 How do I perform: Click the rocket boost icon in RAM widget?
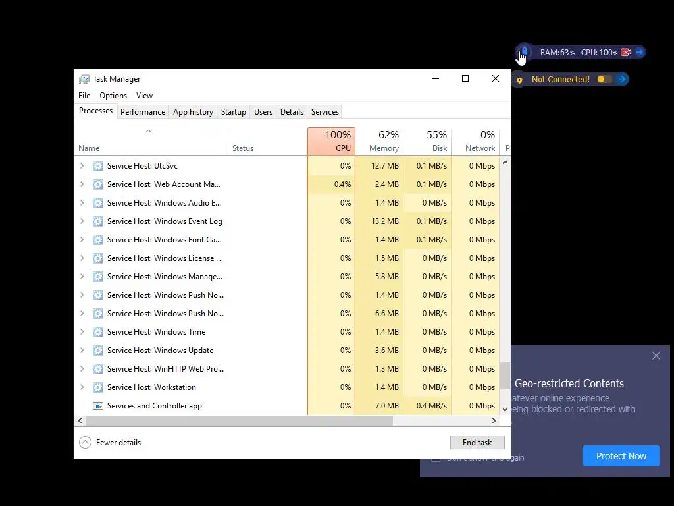[525, 51]
